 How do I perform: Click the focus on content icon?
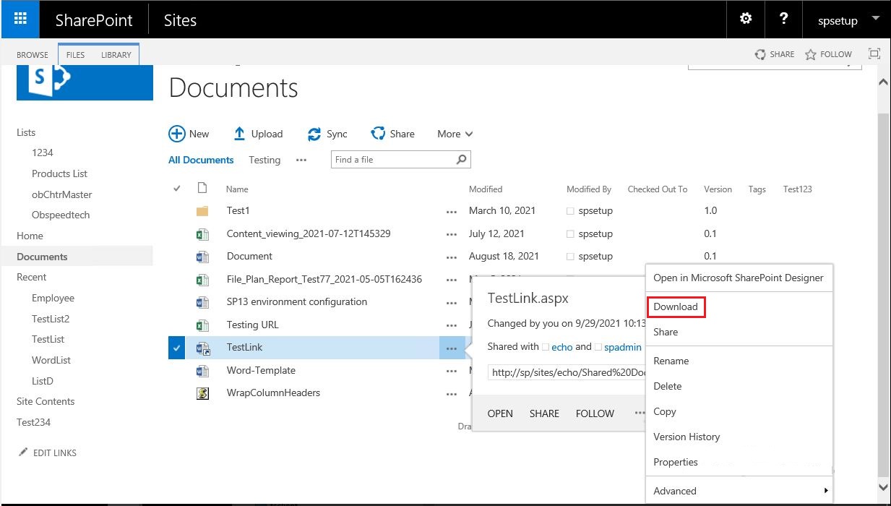click(874, 53)
